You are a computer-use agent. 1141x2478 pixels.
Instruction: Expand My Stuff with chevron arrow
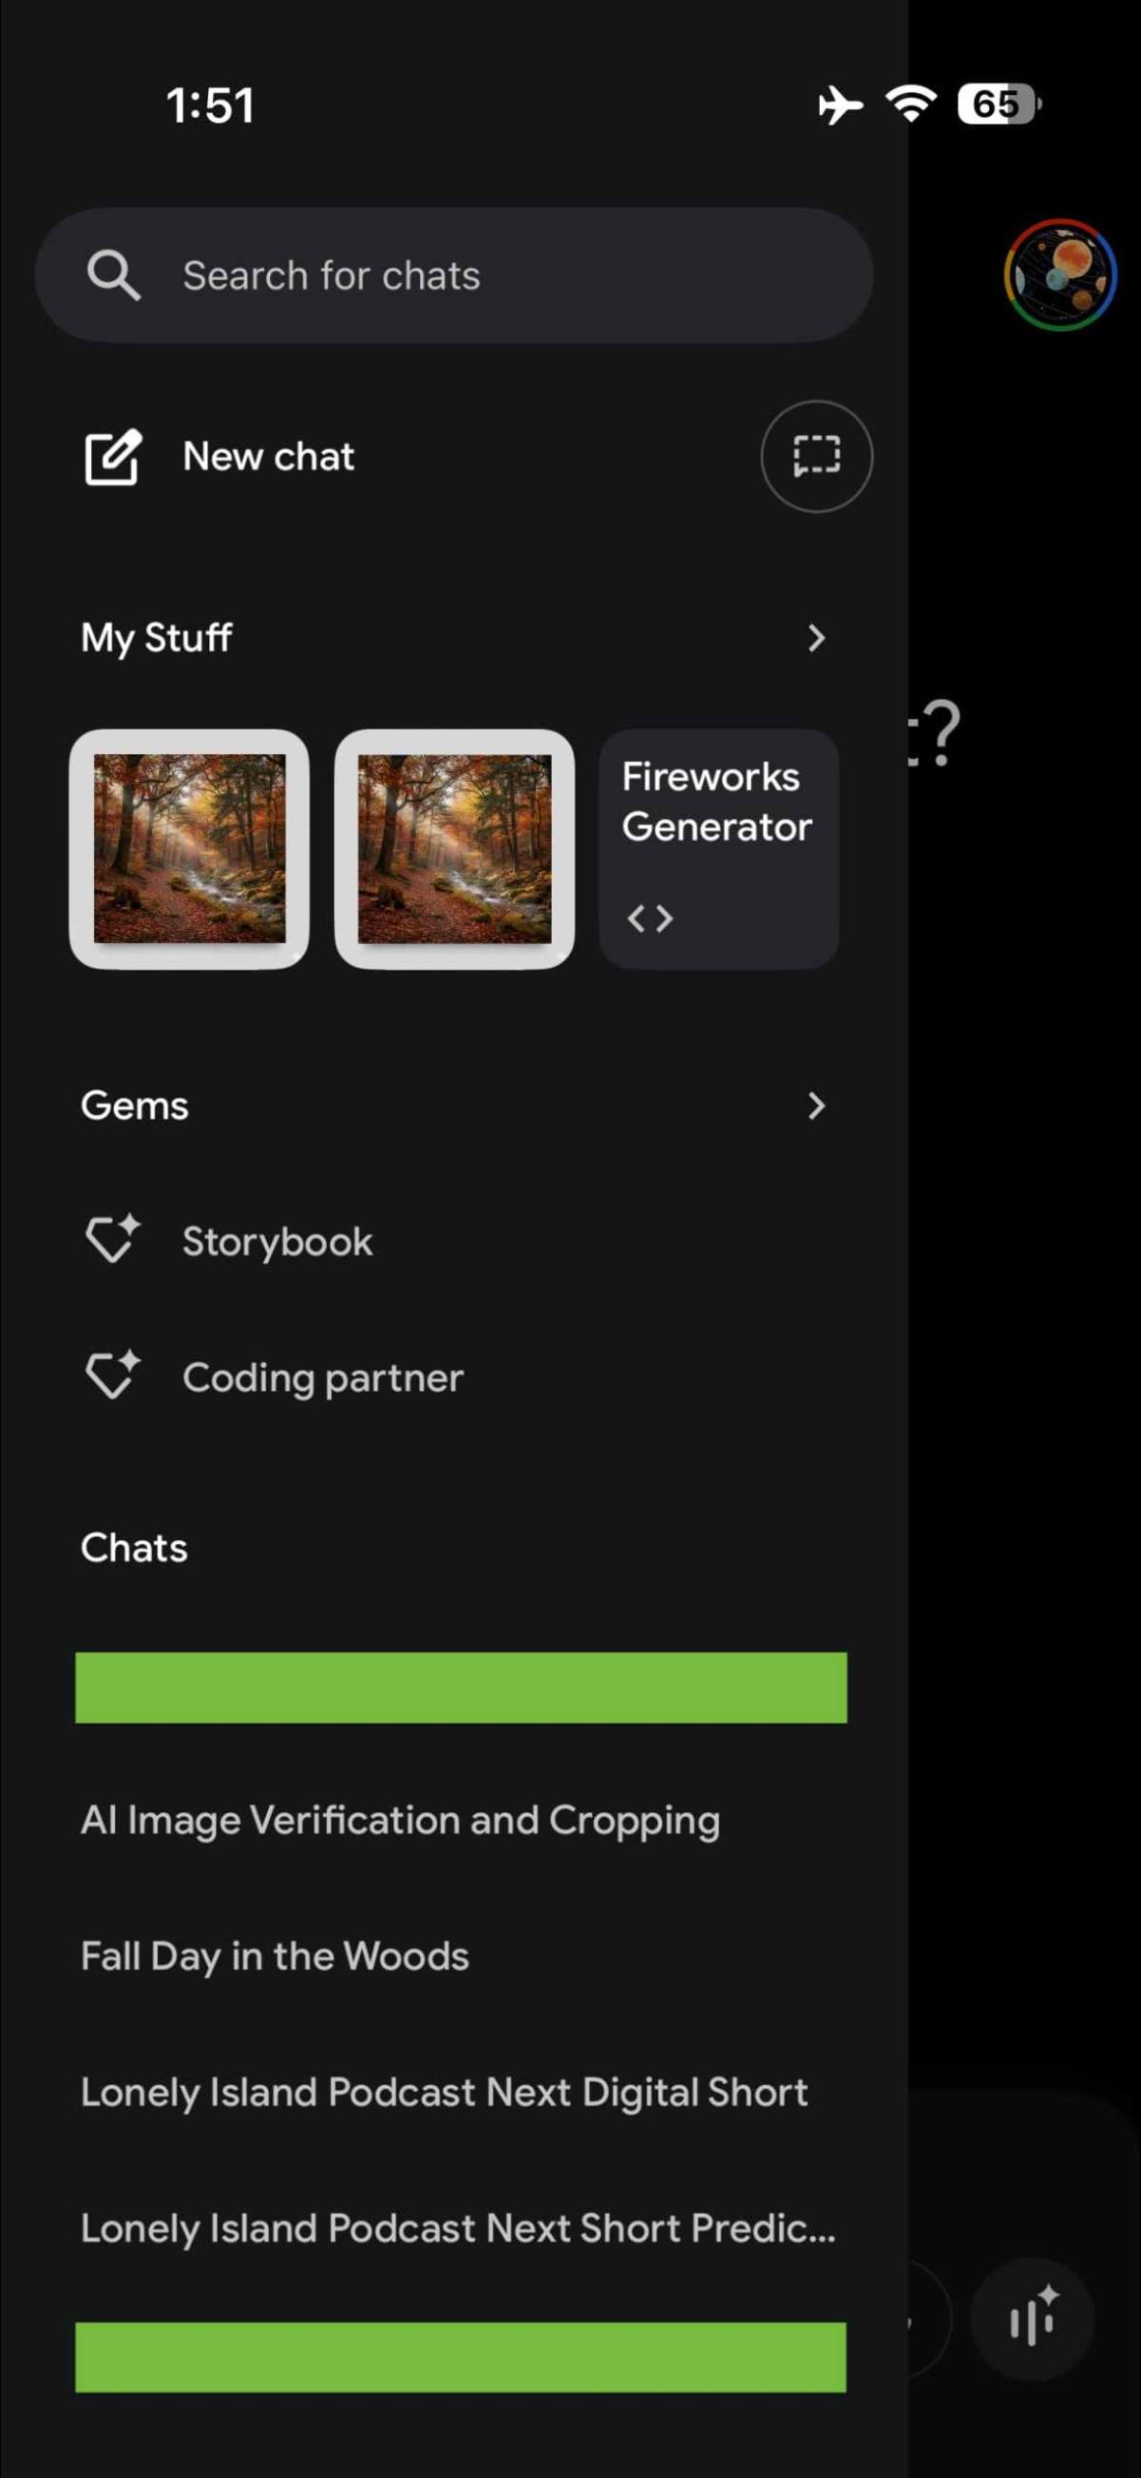click(816, 638)
